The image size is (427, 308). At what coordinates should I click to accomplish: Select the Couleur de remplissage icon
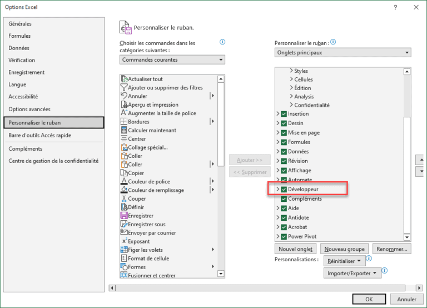(124, 190)
